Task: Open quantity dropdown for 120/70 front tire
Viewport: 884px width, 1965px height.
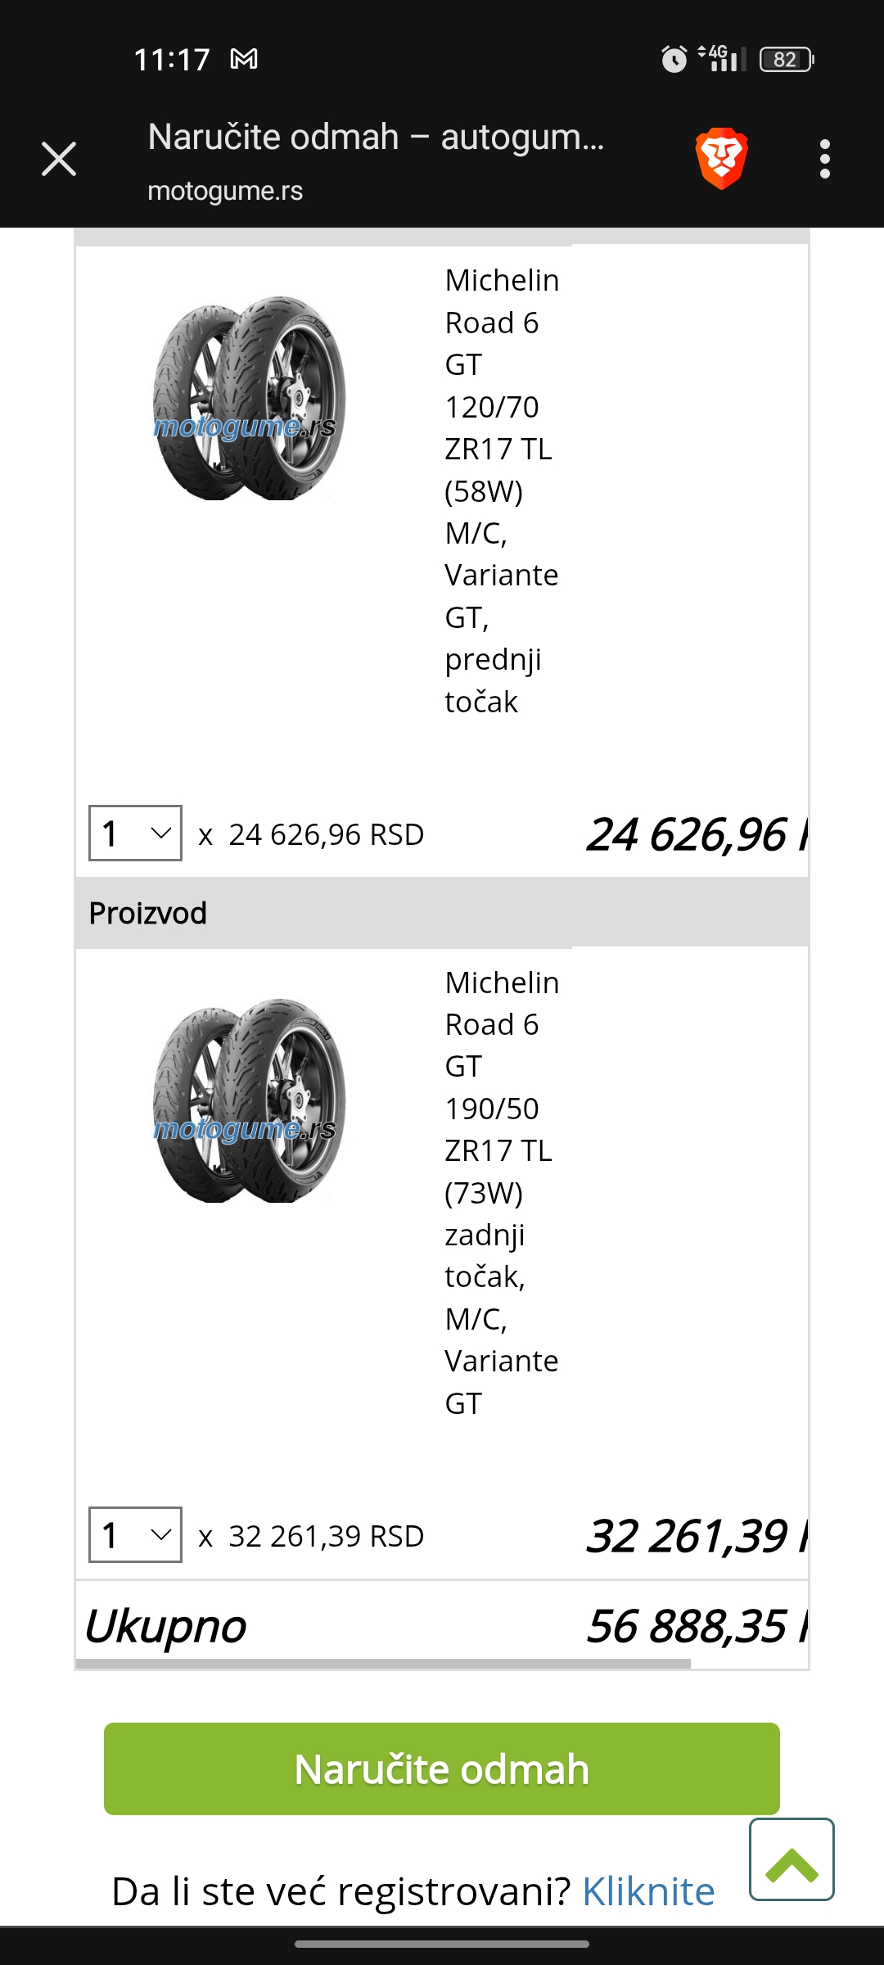Action: click(135, 833)
